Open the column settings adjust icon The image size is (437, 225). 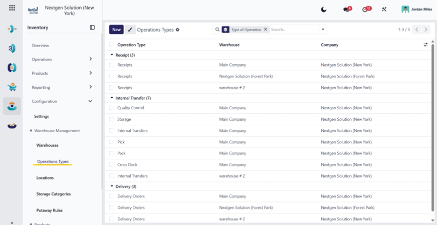425,45
